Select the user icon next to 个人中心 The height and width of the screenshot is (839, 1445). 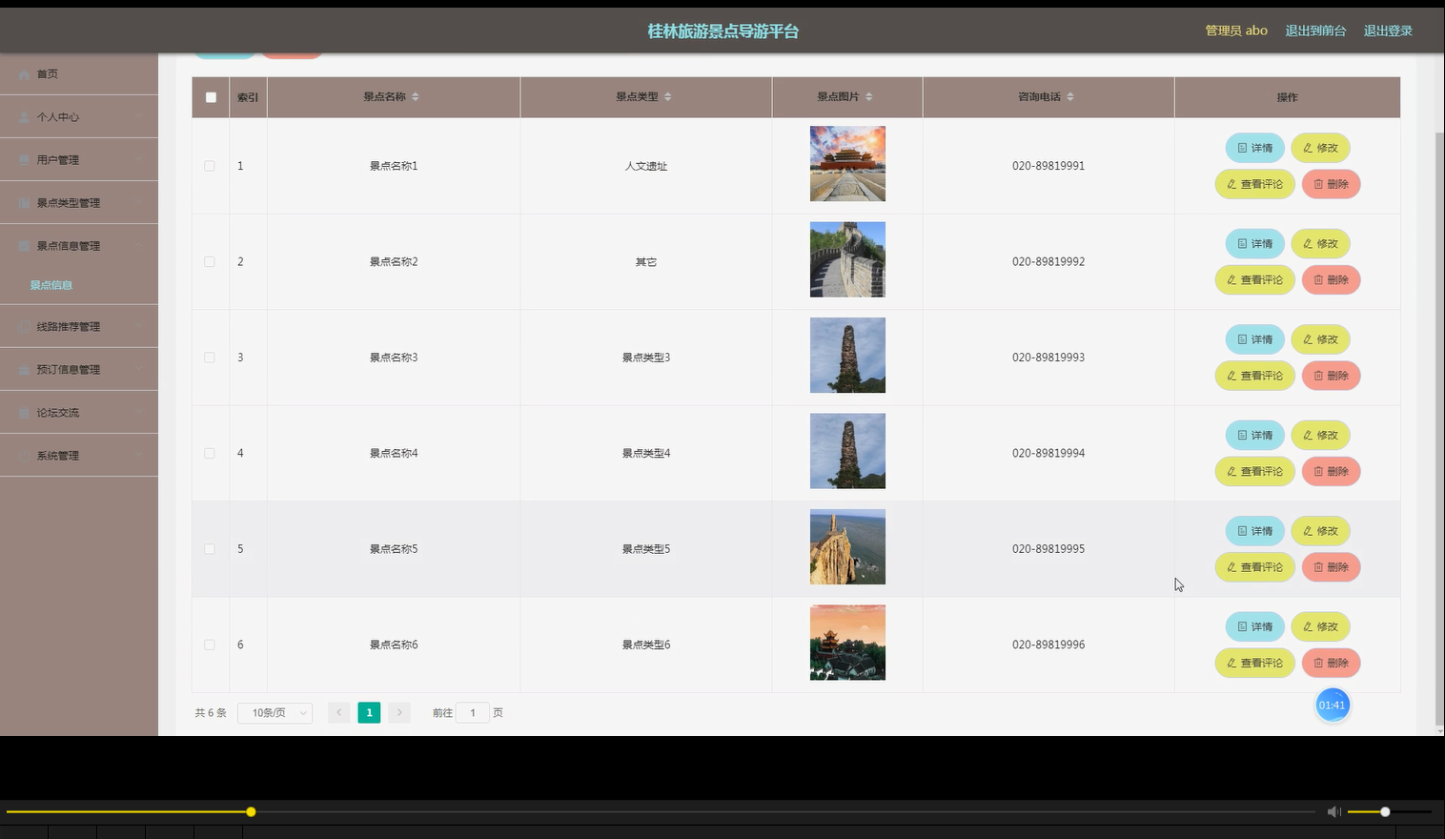pos(24,116)
